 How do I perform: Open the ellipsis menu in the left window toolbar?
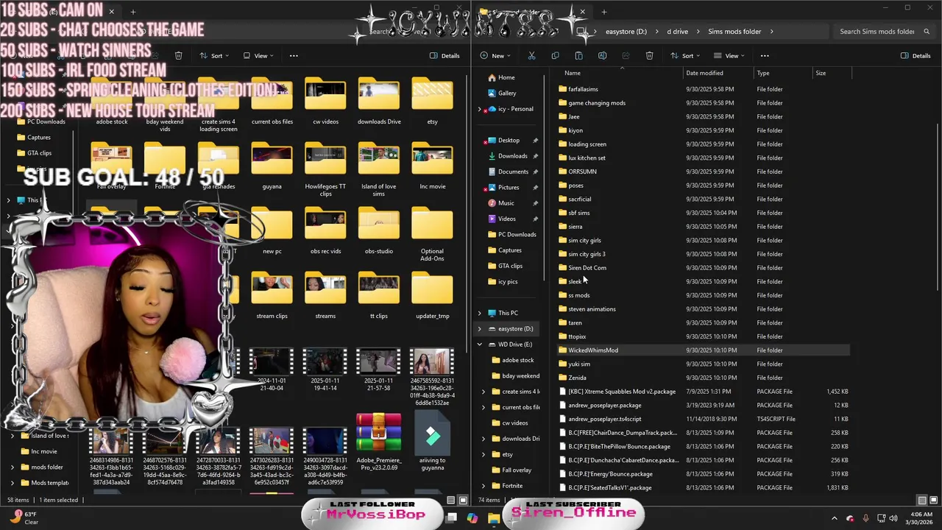294,56
